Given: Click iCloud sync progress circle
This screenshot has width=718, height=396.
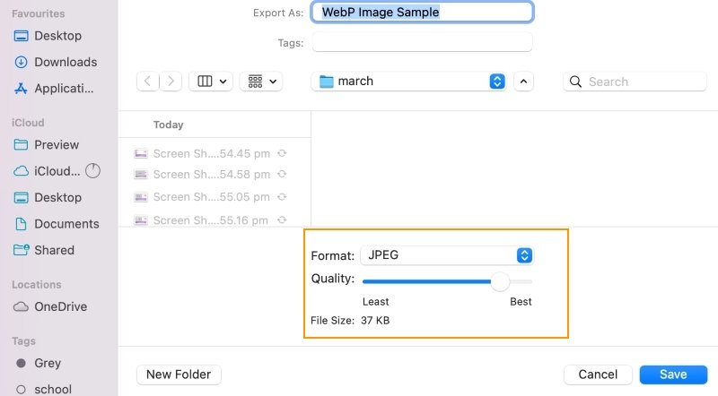Looking at the screenshot, I should pos(93,171).
